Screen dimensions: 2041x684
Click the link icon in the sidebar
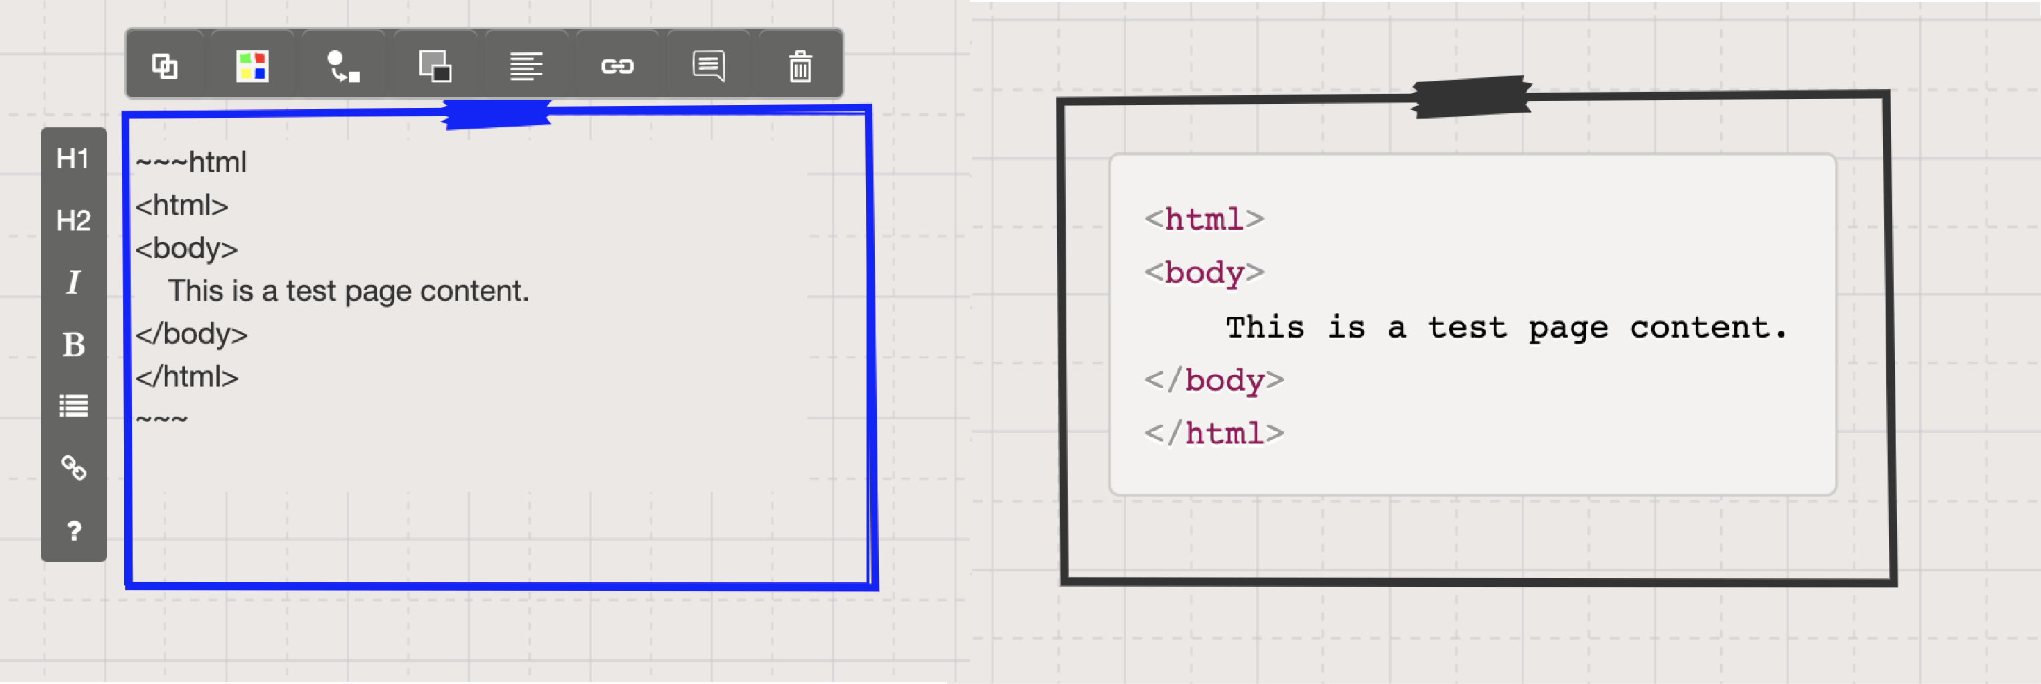click(x=73, y=468)
